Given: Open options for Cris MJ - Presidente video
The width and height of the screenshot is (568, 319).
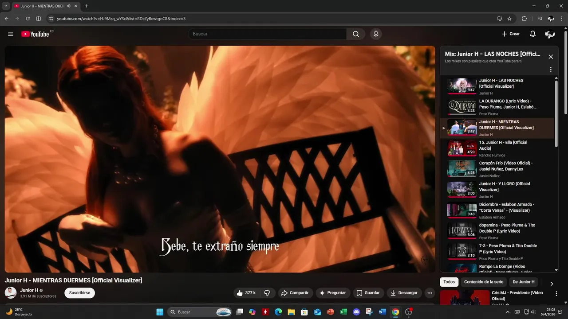Looking at the screenshot, I should click(556, 293).
